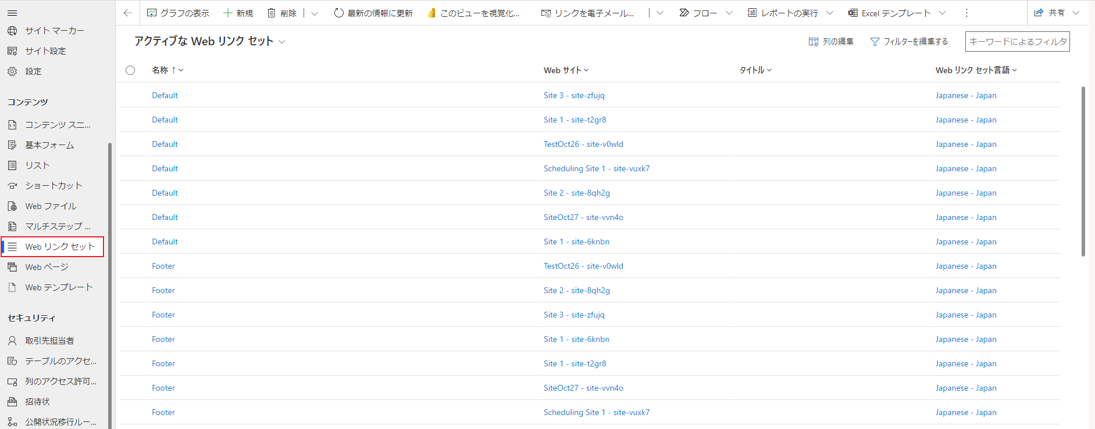Click the マルチステップ sidebar icon
Viewport: 1095px width, 429px height.
(x=12, y=226)
